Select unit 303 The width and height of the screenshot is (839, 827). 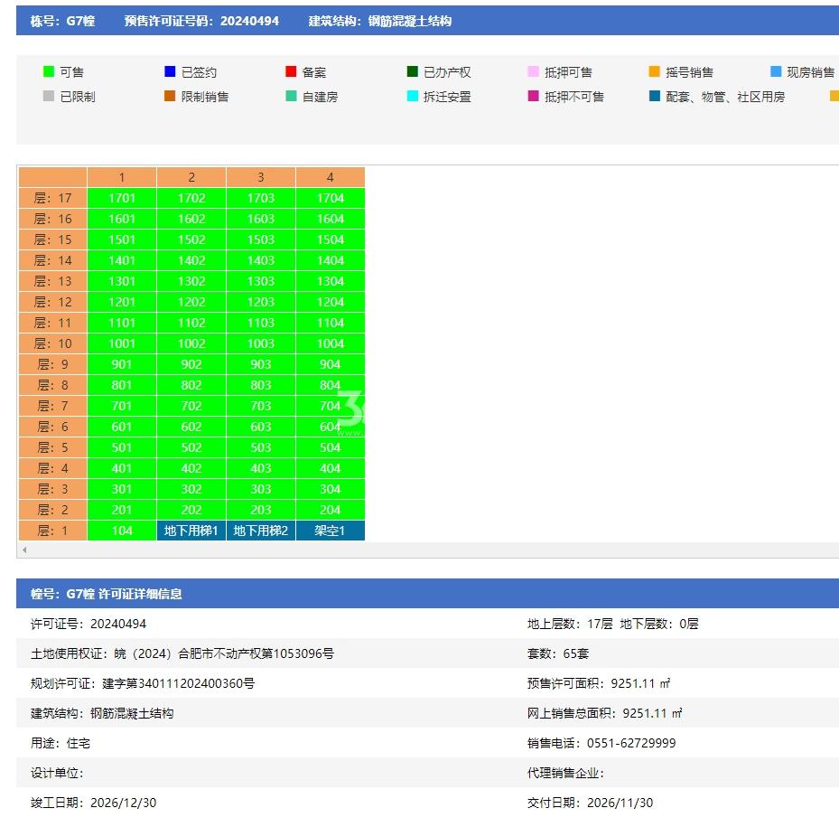[x=261, y=489]
